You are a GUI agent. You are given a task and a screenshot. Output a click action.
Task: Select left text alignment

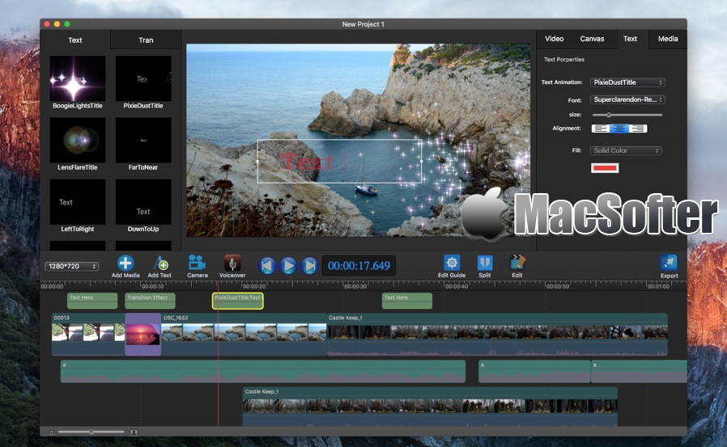tap(601, 129)
